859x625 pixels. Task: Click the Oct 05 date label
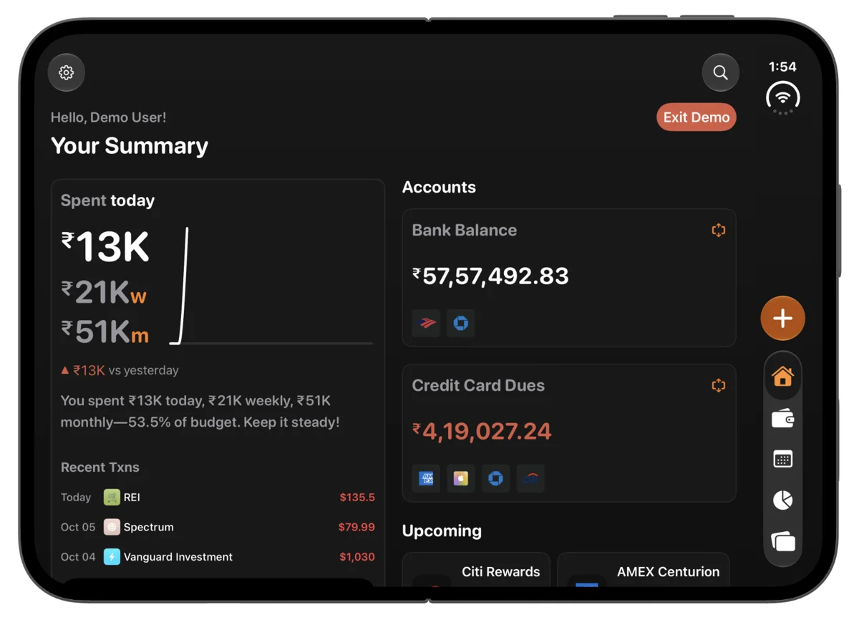(x=78, y=527)
